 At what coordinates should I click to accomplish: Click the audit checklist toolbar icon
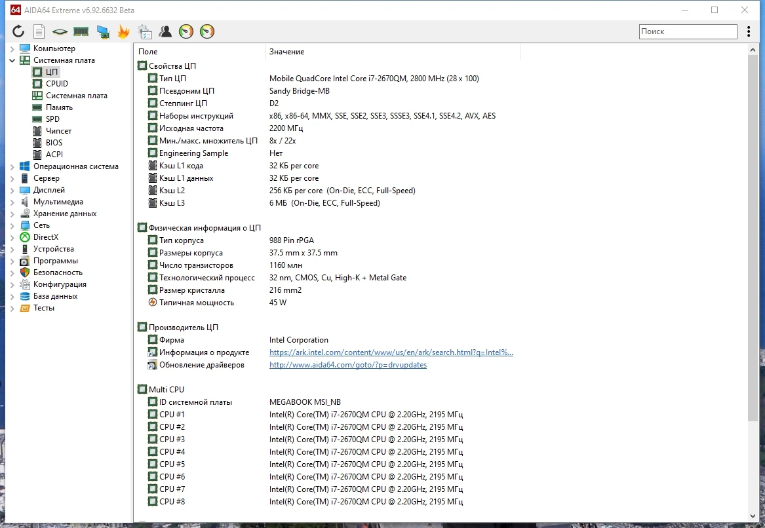145,31
